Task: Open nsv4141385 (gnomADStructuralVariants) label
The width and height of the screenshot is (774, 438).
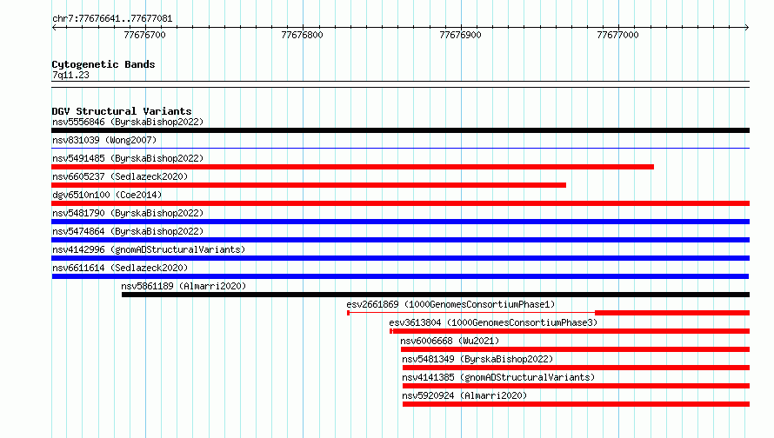Action: pos(498,377)
